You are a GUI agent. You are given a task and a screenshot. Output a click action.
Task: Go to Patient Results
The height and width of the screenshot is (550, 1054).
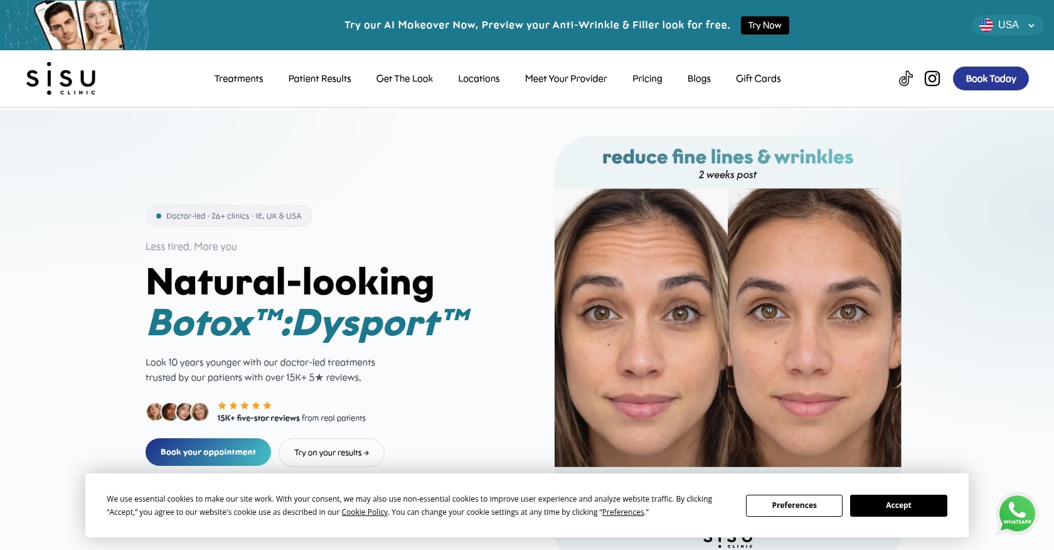click(319, 78)
